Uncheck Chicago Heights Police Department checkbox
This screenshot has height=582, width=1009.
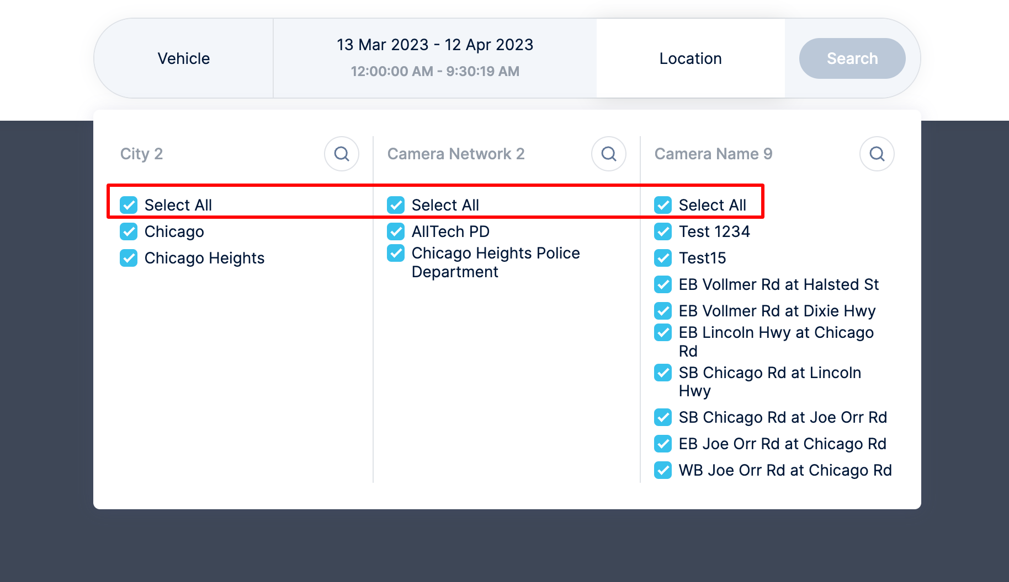click(396, 253)
